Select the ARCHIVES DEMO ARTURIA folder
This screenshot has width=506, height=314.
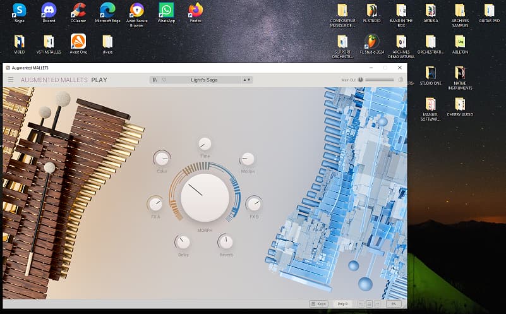click(401, 47)
